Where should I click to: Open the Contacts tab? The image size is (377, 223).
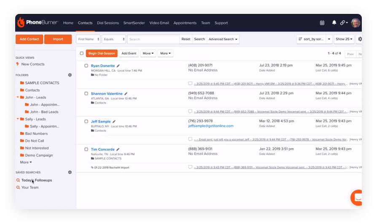point(85,23)
